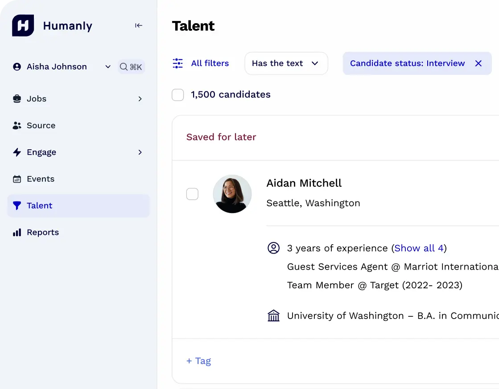The image size is (499, 389).
Task: Click the Talent funnel icon
Action: click(x=17, y=205)
